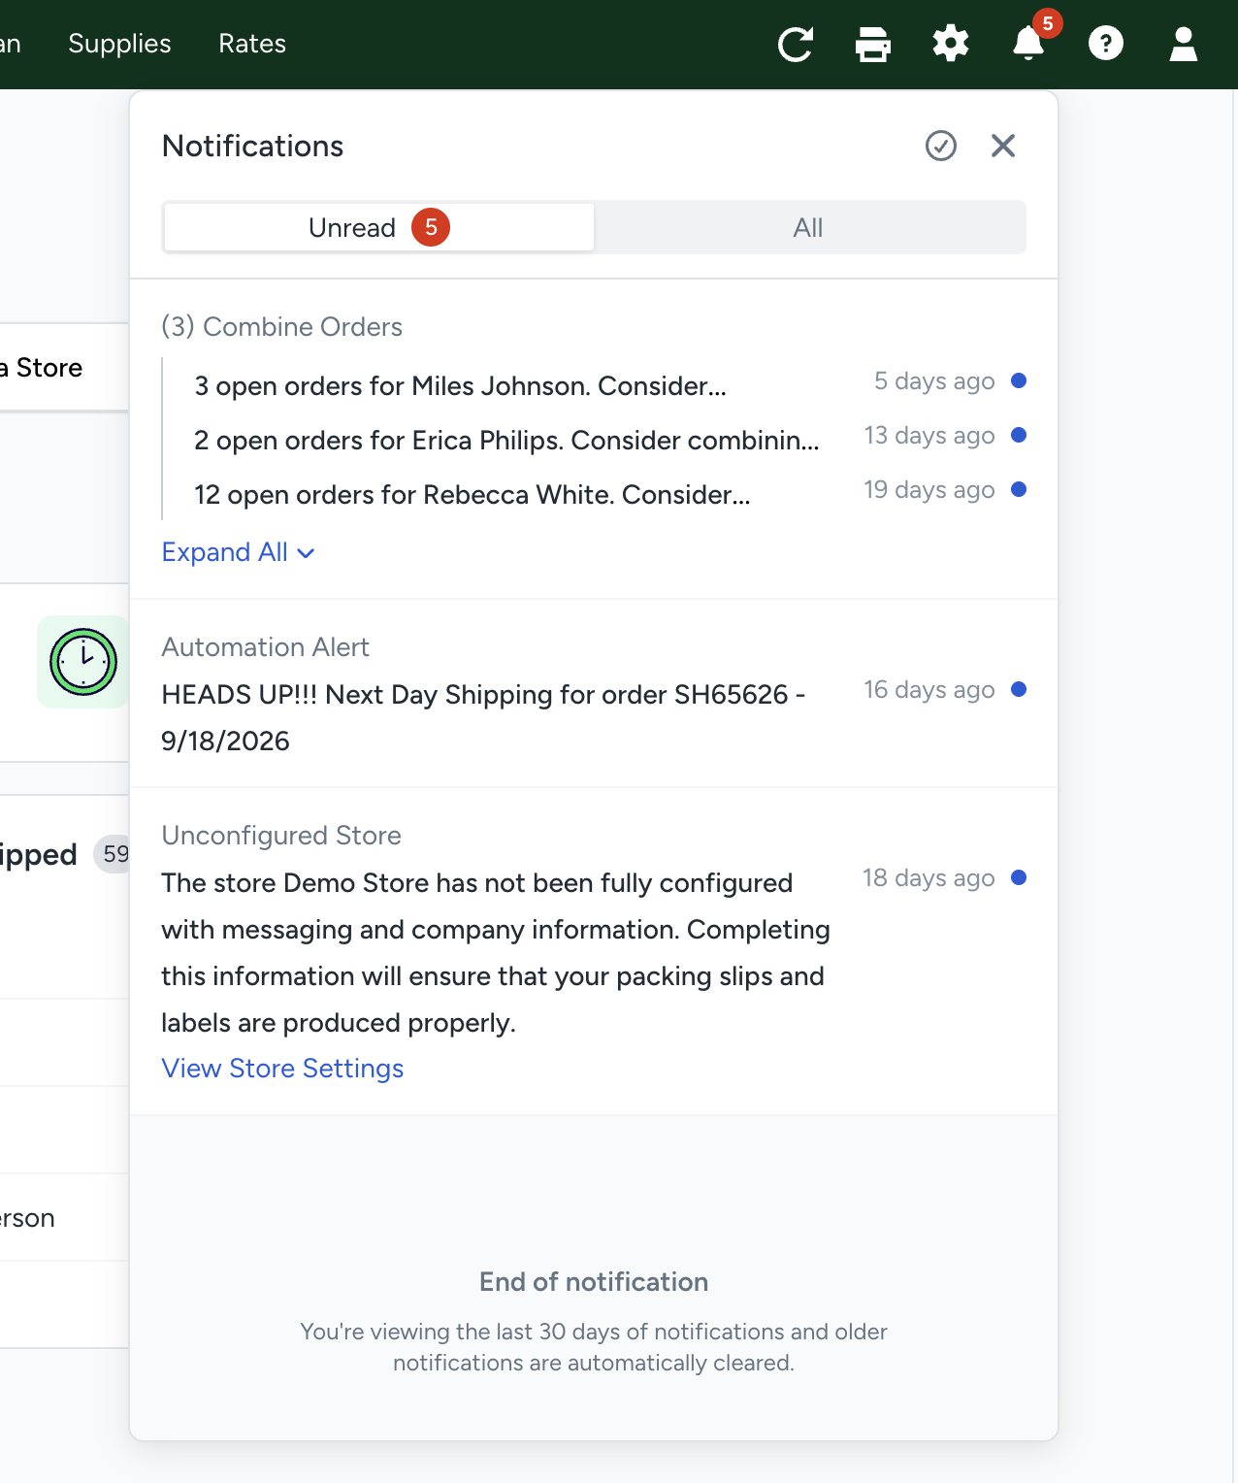Mark all notifications as read checkmark
The width and height of the screenshot is (1238, 1483).
tap(941, 146)
